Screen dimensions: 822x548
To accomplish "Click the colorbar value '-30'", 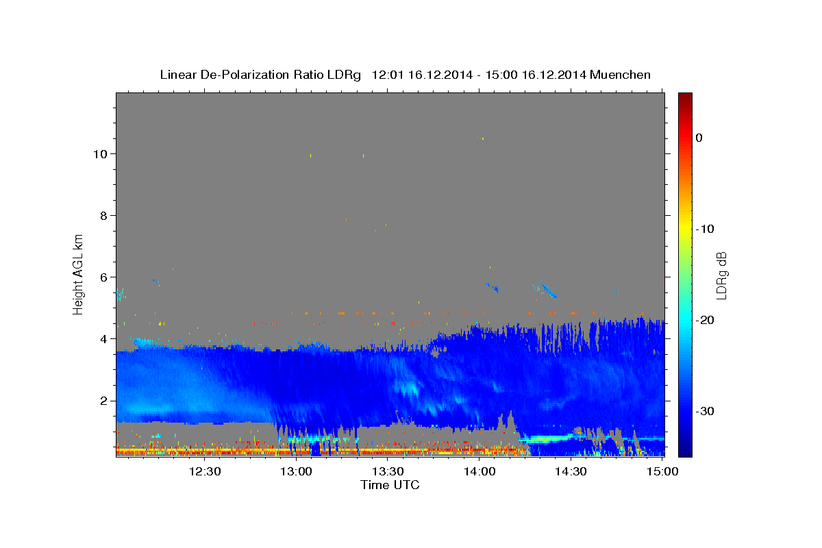I will [706, 411].
